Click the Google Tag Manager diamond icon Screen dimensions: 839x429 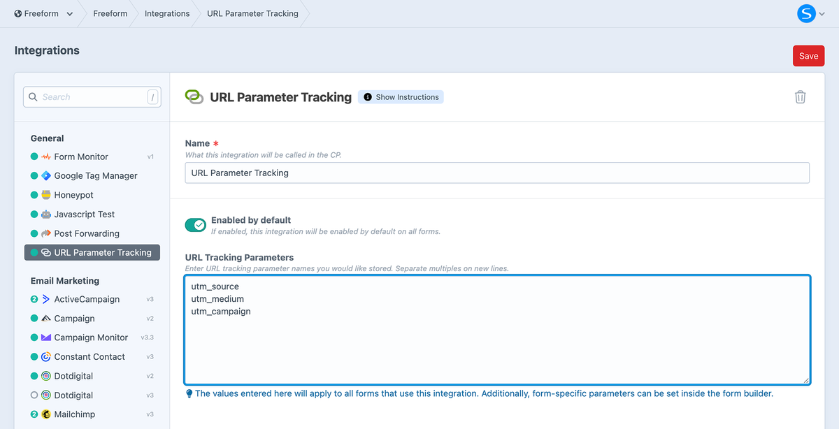[46, 176]
